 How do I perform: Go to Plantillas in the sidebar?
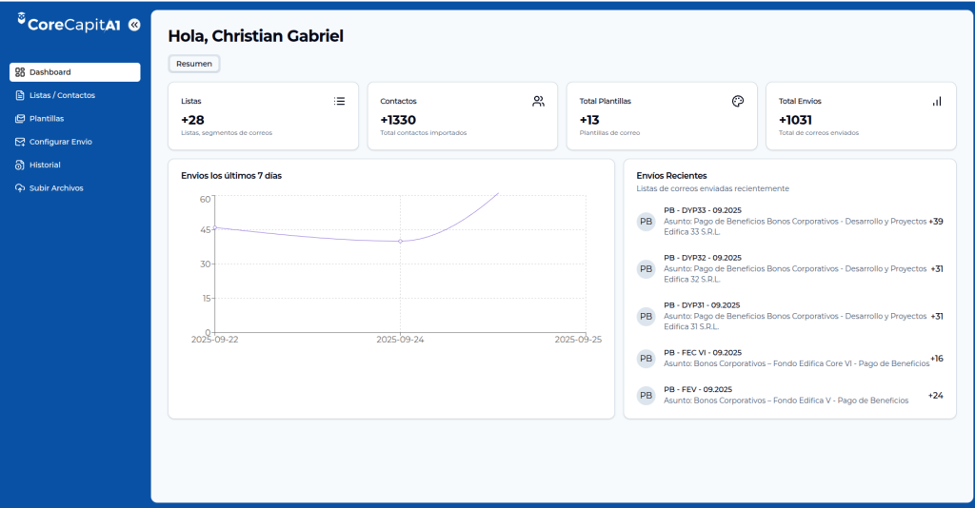[x=47, y=119]
